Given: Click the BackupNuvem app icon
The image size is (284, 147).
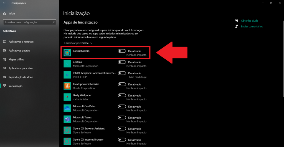Looking at the screenshot, I should (67, 52).
